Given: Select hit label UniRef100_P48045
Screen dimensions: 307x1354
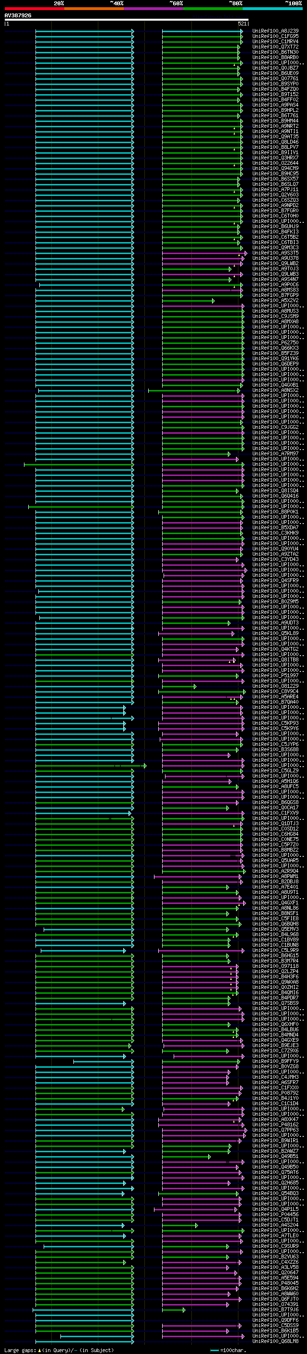Looking at the screenshot, I should (x=275, y=1283).
